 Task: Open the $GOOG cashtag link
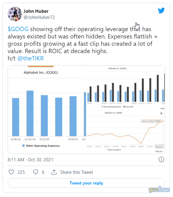[18, 29]
